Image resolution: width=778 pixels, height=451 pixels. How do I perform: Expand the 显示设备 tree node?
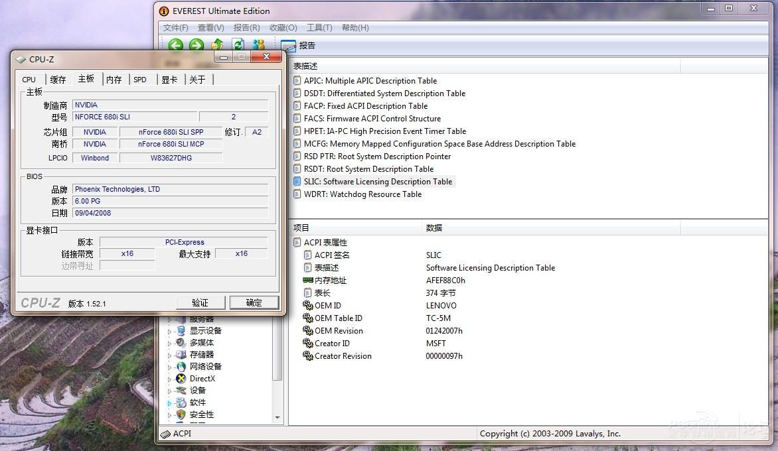coord(170,332)
